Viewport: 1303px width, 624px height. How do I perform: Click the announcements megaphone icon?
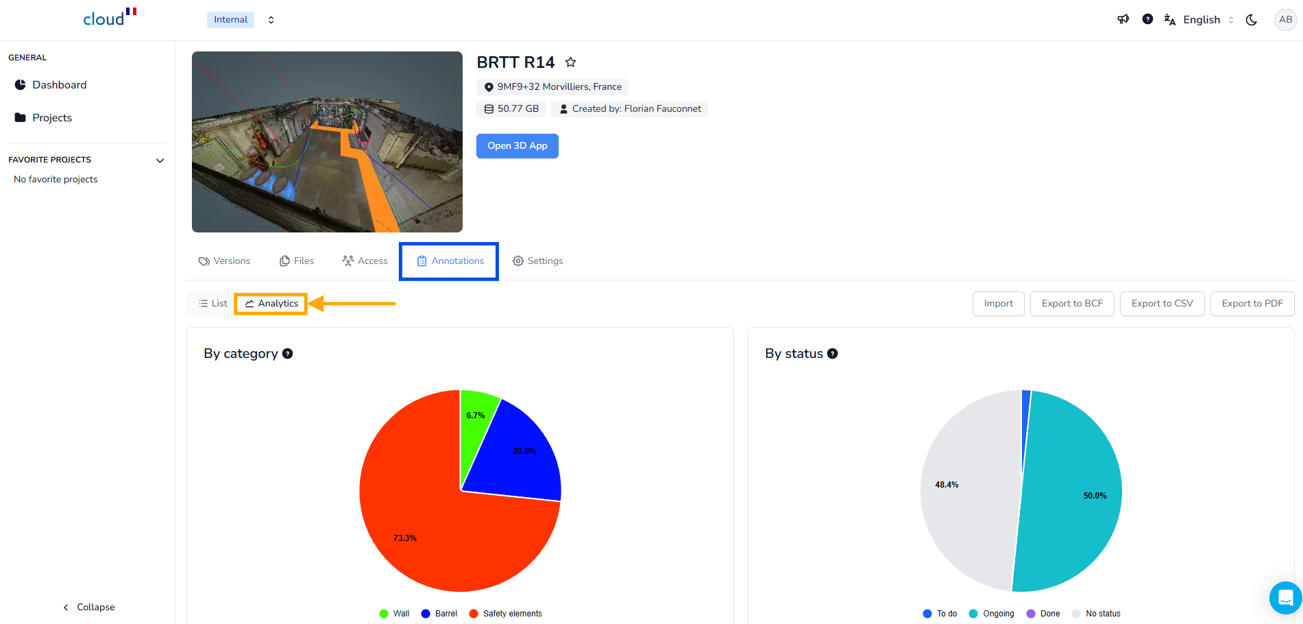tap(1123, 19)
